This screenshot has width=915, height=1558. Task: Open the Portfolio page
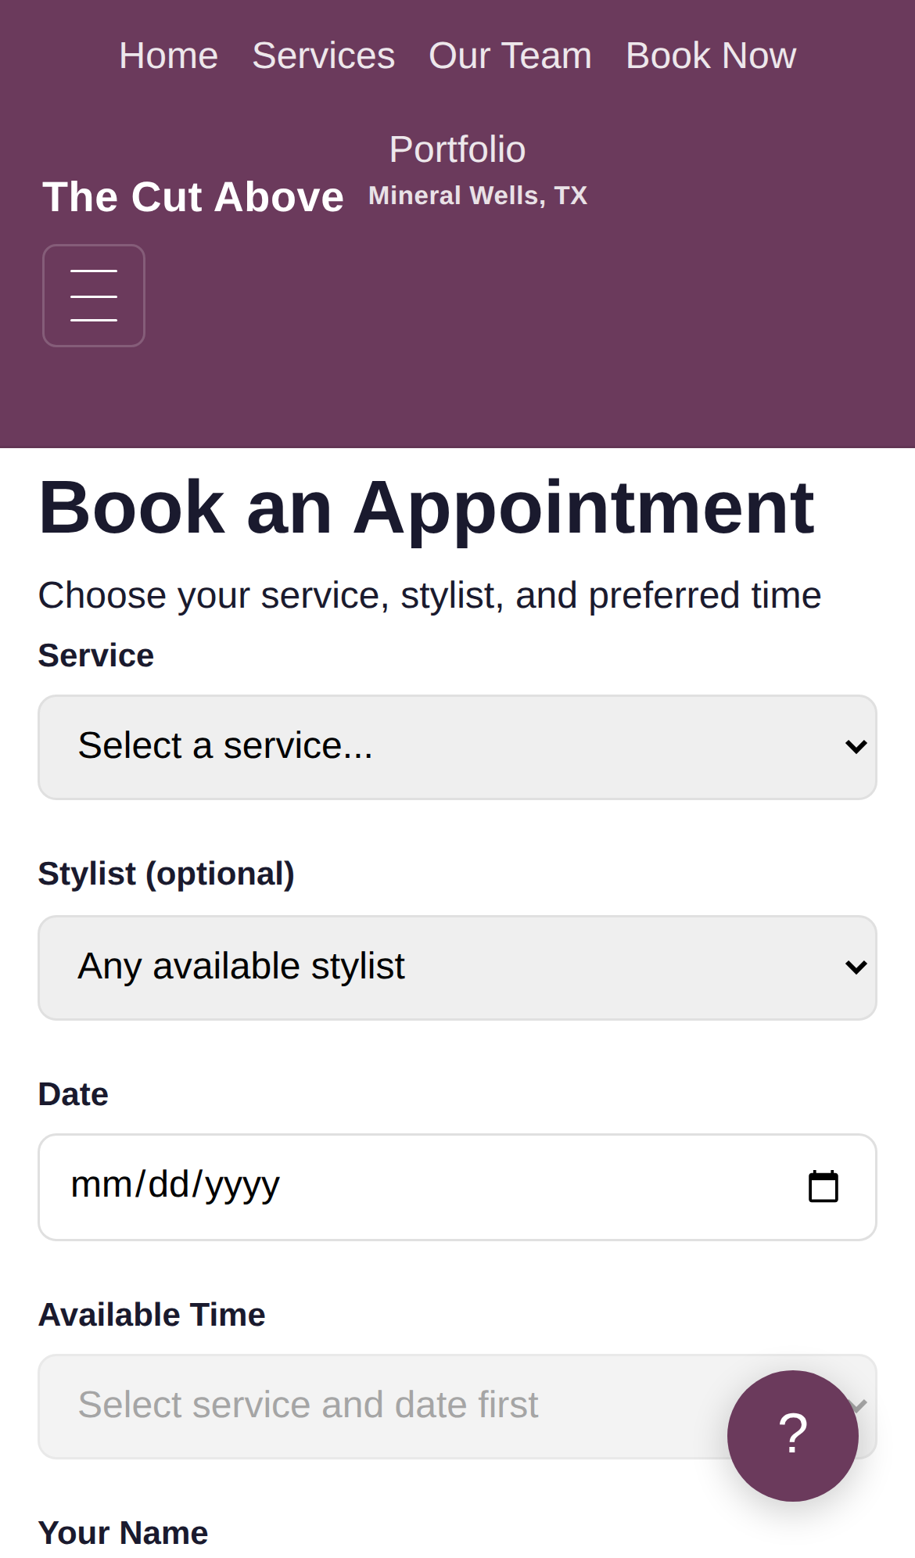pos(457,148)
